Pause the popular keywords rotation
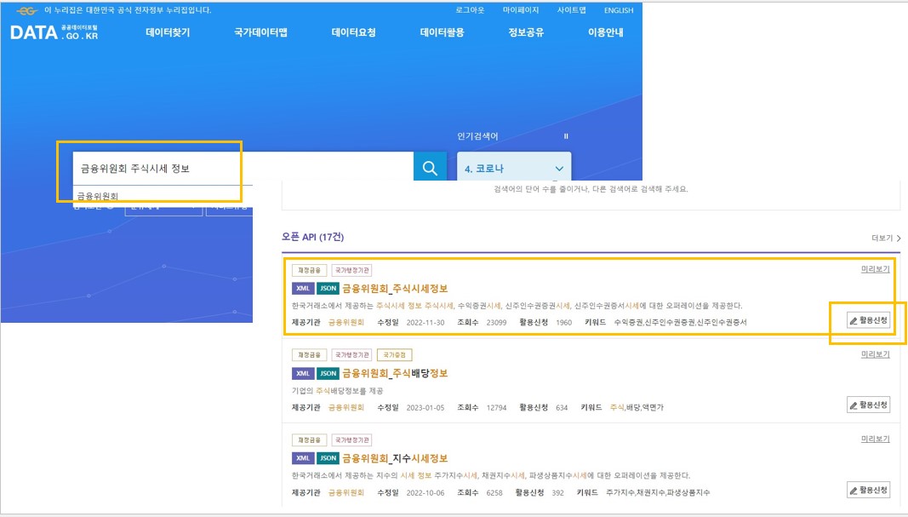The width and height of the screenshot is (908, 517). [566, 136]
